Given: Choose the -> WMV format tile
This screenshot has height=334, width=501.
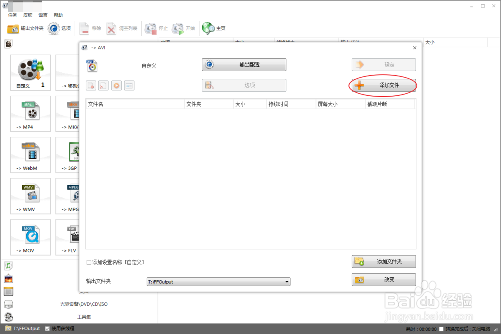Looking at the screenshot, I should pyautogui.click(x=31, y=196).
